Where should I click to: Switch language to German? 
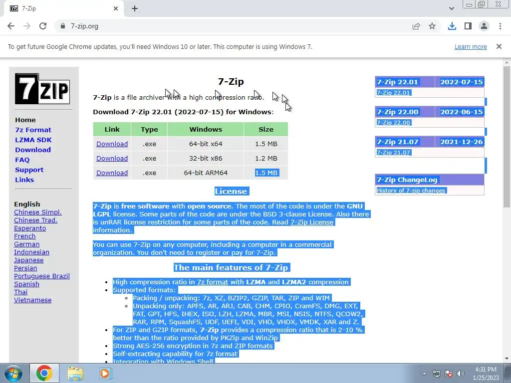[x=27, y=244]
